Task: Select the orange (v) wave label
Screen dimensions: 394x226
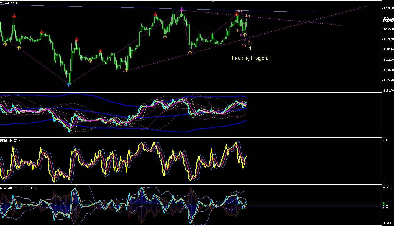Action: coord(250,41)
